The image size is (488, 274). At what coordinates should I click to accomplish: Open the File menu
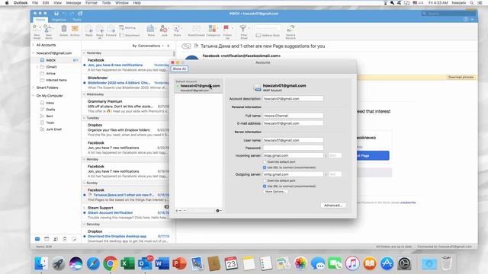pos(35,3)
